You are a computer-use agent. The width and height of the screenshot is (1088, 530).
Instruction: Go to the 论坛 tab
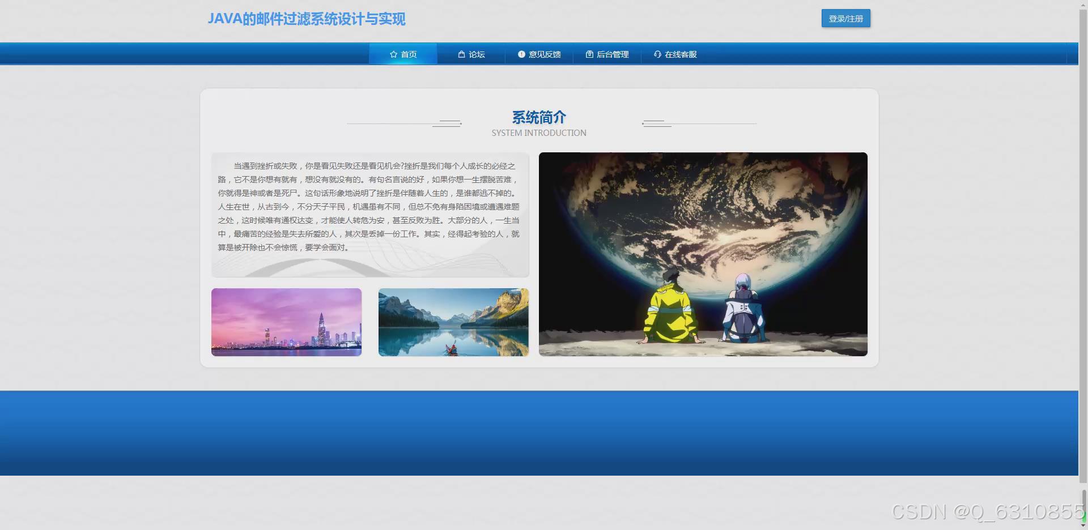pyautogui.click(x=471, y=54)
